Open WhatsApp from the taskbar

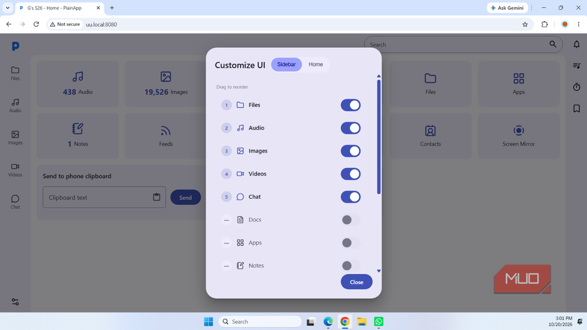pyautogui.click(x=379, y=321)
